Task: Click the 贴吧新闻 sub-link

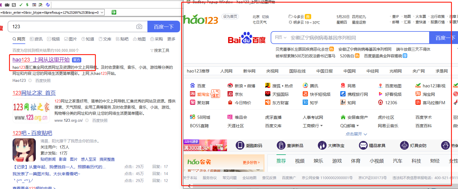Action: pyautogui.click(x=48, y=159)
